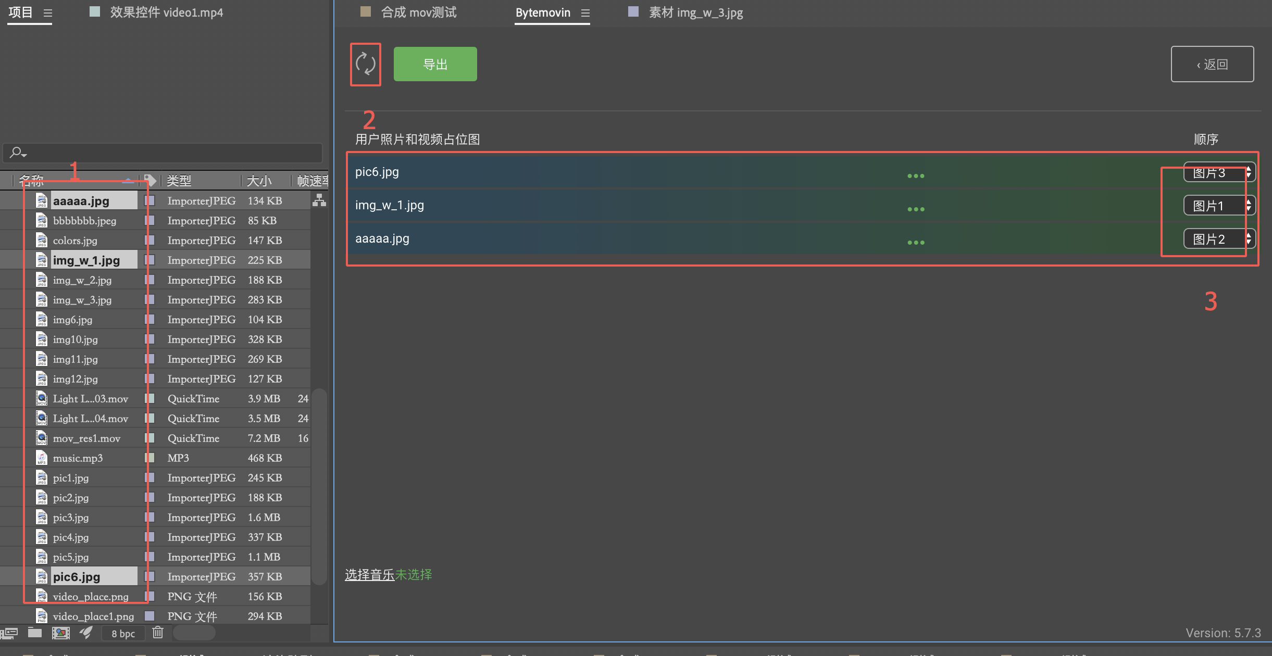This screenshot has height=656, width=1272.
Task: Open the order dropdown showing 图片2
Action: pyautogui.click(x=1219, y=239)
